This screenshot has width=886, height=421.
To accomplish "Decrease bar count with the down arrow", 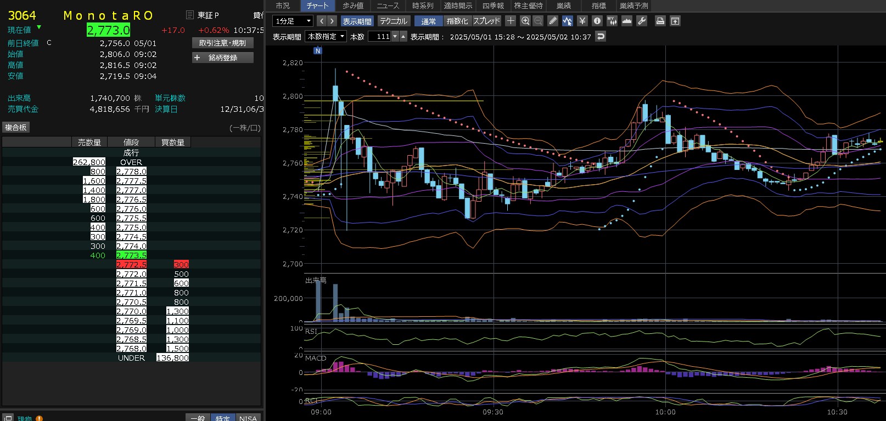I will click(x=395, y=36).
